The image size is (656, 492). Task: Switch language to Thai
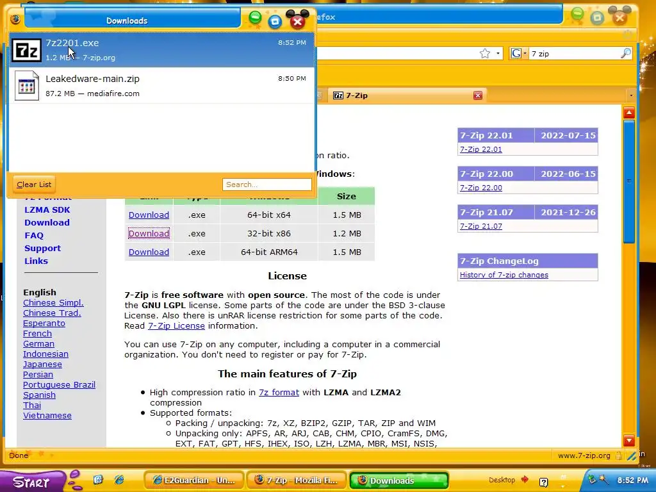click(x=32, y=406)
